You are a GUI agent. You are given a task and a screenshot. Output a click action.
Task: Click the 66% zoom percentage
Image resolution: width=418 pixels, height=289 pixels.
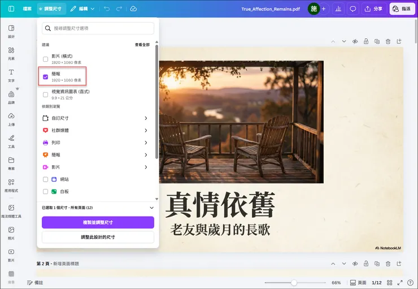336,283
